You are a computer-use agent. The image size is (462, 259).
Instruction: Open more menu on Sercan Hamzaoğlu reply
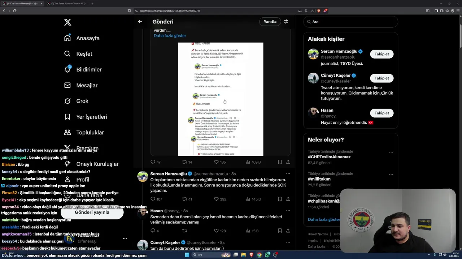(288, 174)
